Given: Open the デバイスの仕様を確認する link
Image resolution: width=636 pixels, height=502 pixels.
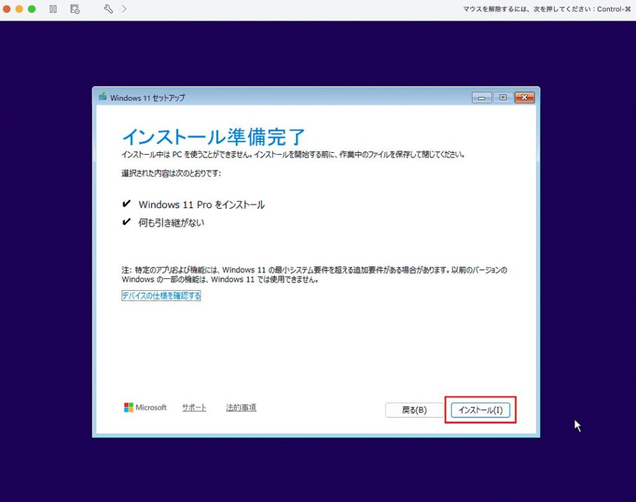Looking at the screenshot, I should [161, 296].
